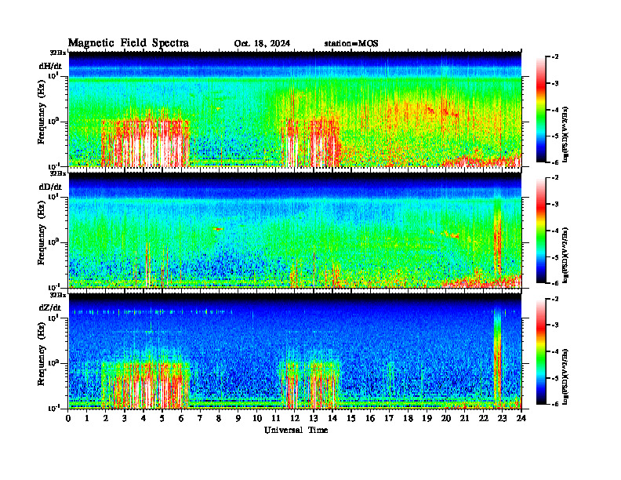The width and height of the screenshot is (621, 480).
Task: Click hour label 3 on time axis
Action: point(125,419)
